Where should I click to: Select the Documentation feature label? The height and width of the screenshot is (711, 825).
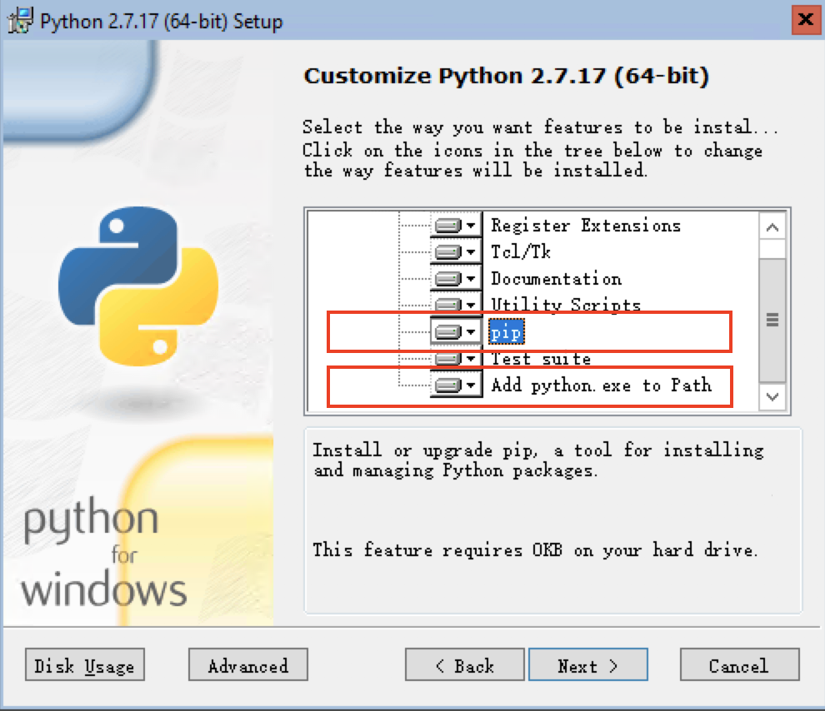[556, 279]
